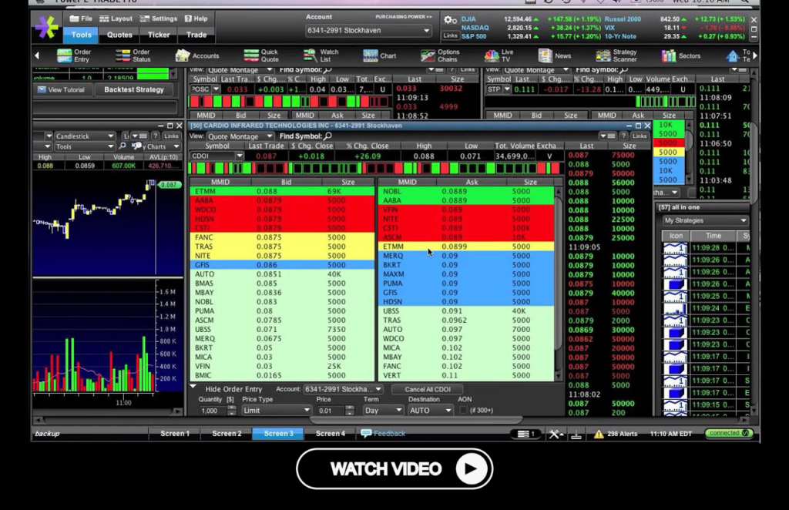Click the Alerts warning triangle icon
The width and height of the screenshot is (789, 510).
point(599,435)
